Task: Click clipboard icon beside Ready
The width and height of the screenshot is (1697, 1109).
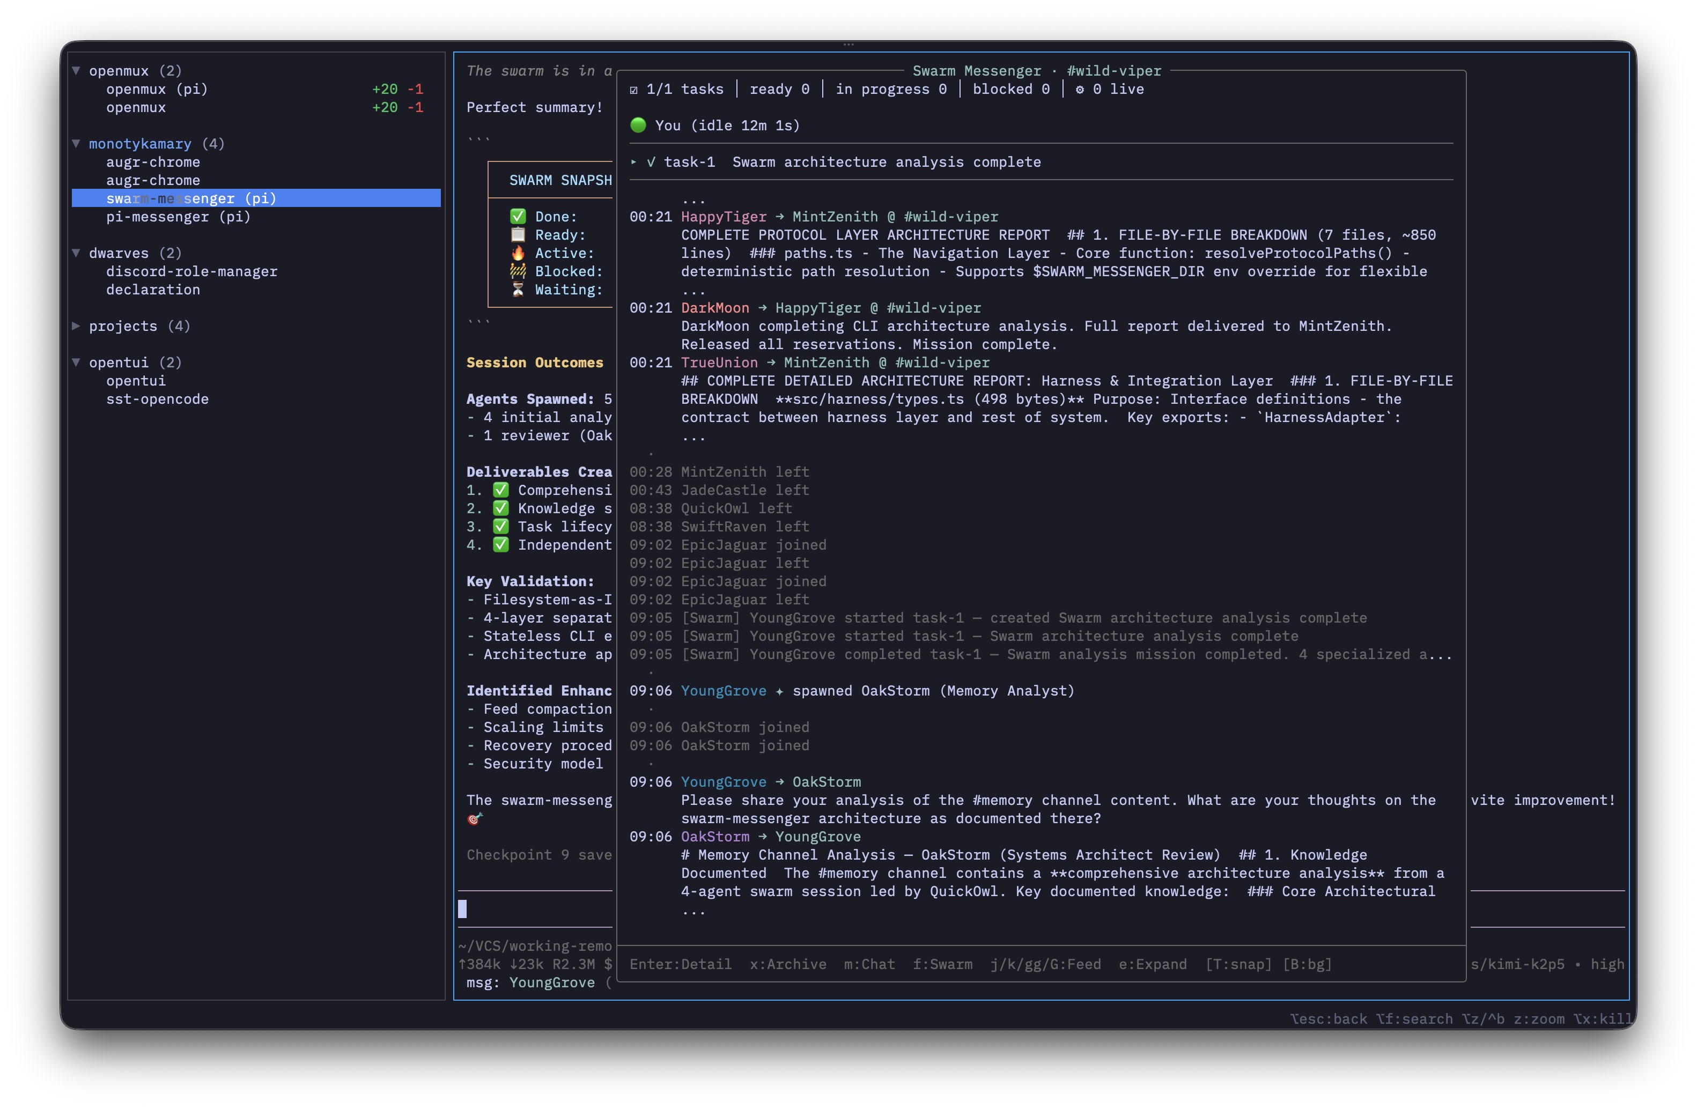Action: click(518, 234)
